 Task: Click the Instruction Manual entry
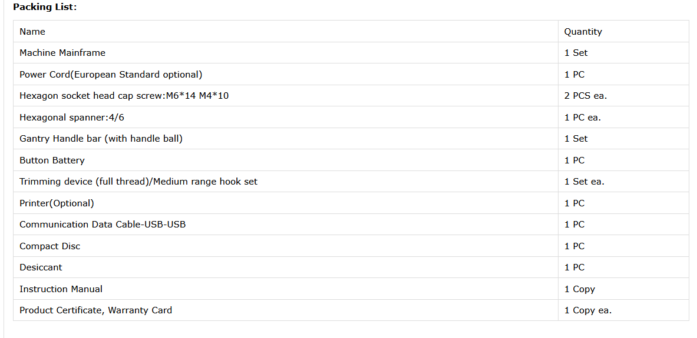click(61, 289)
